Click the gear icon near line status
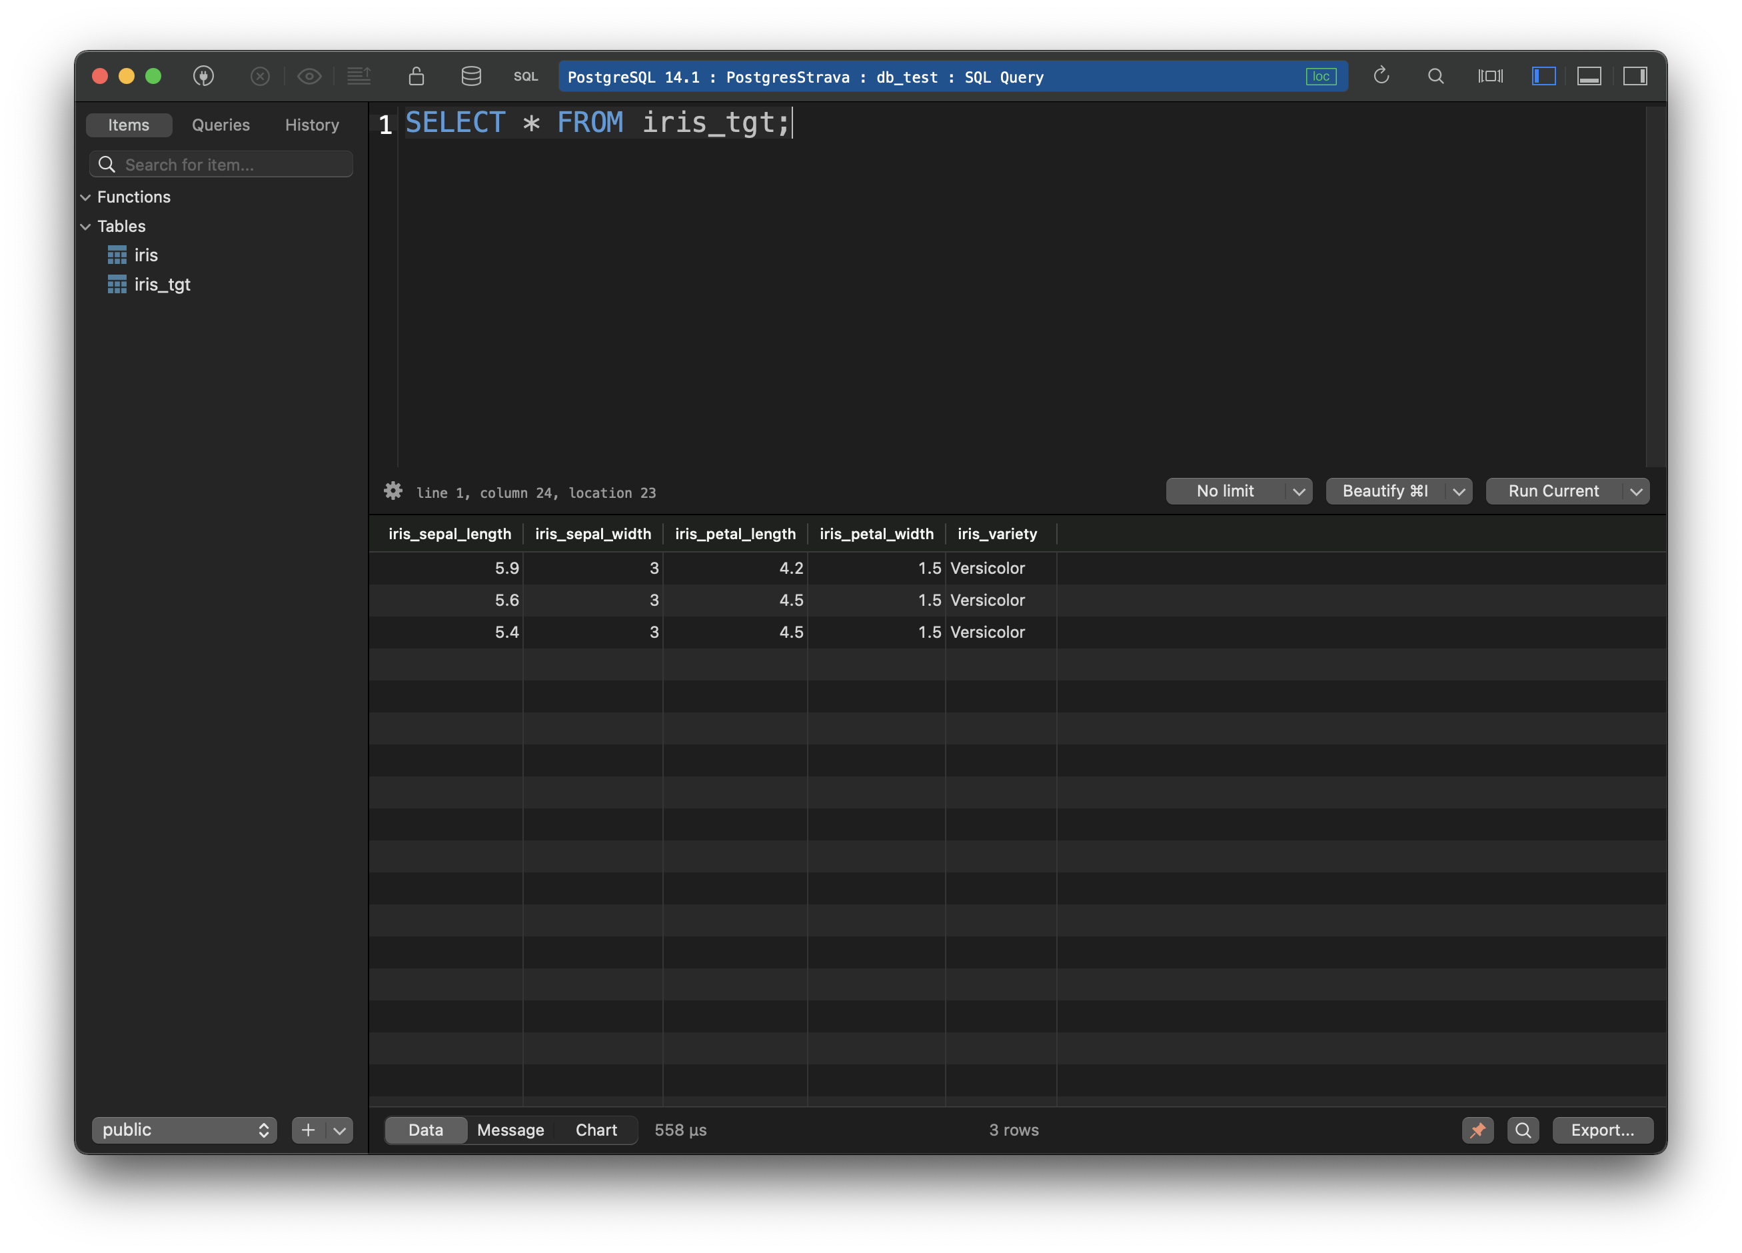 pyautogui.click(x=393, y=492)
